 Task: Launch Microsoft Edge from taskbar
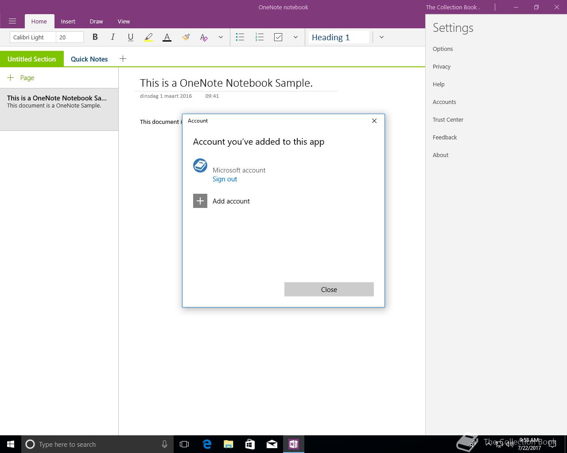click(x=206, y=444)
